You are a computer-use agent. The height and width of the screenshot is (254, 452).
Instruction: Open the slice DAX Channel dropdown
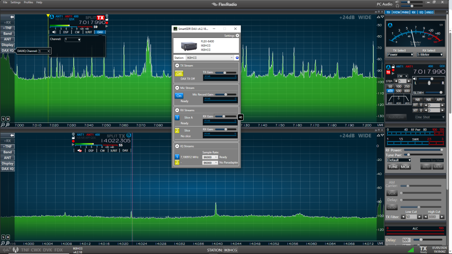click(73, 39)
